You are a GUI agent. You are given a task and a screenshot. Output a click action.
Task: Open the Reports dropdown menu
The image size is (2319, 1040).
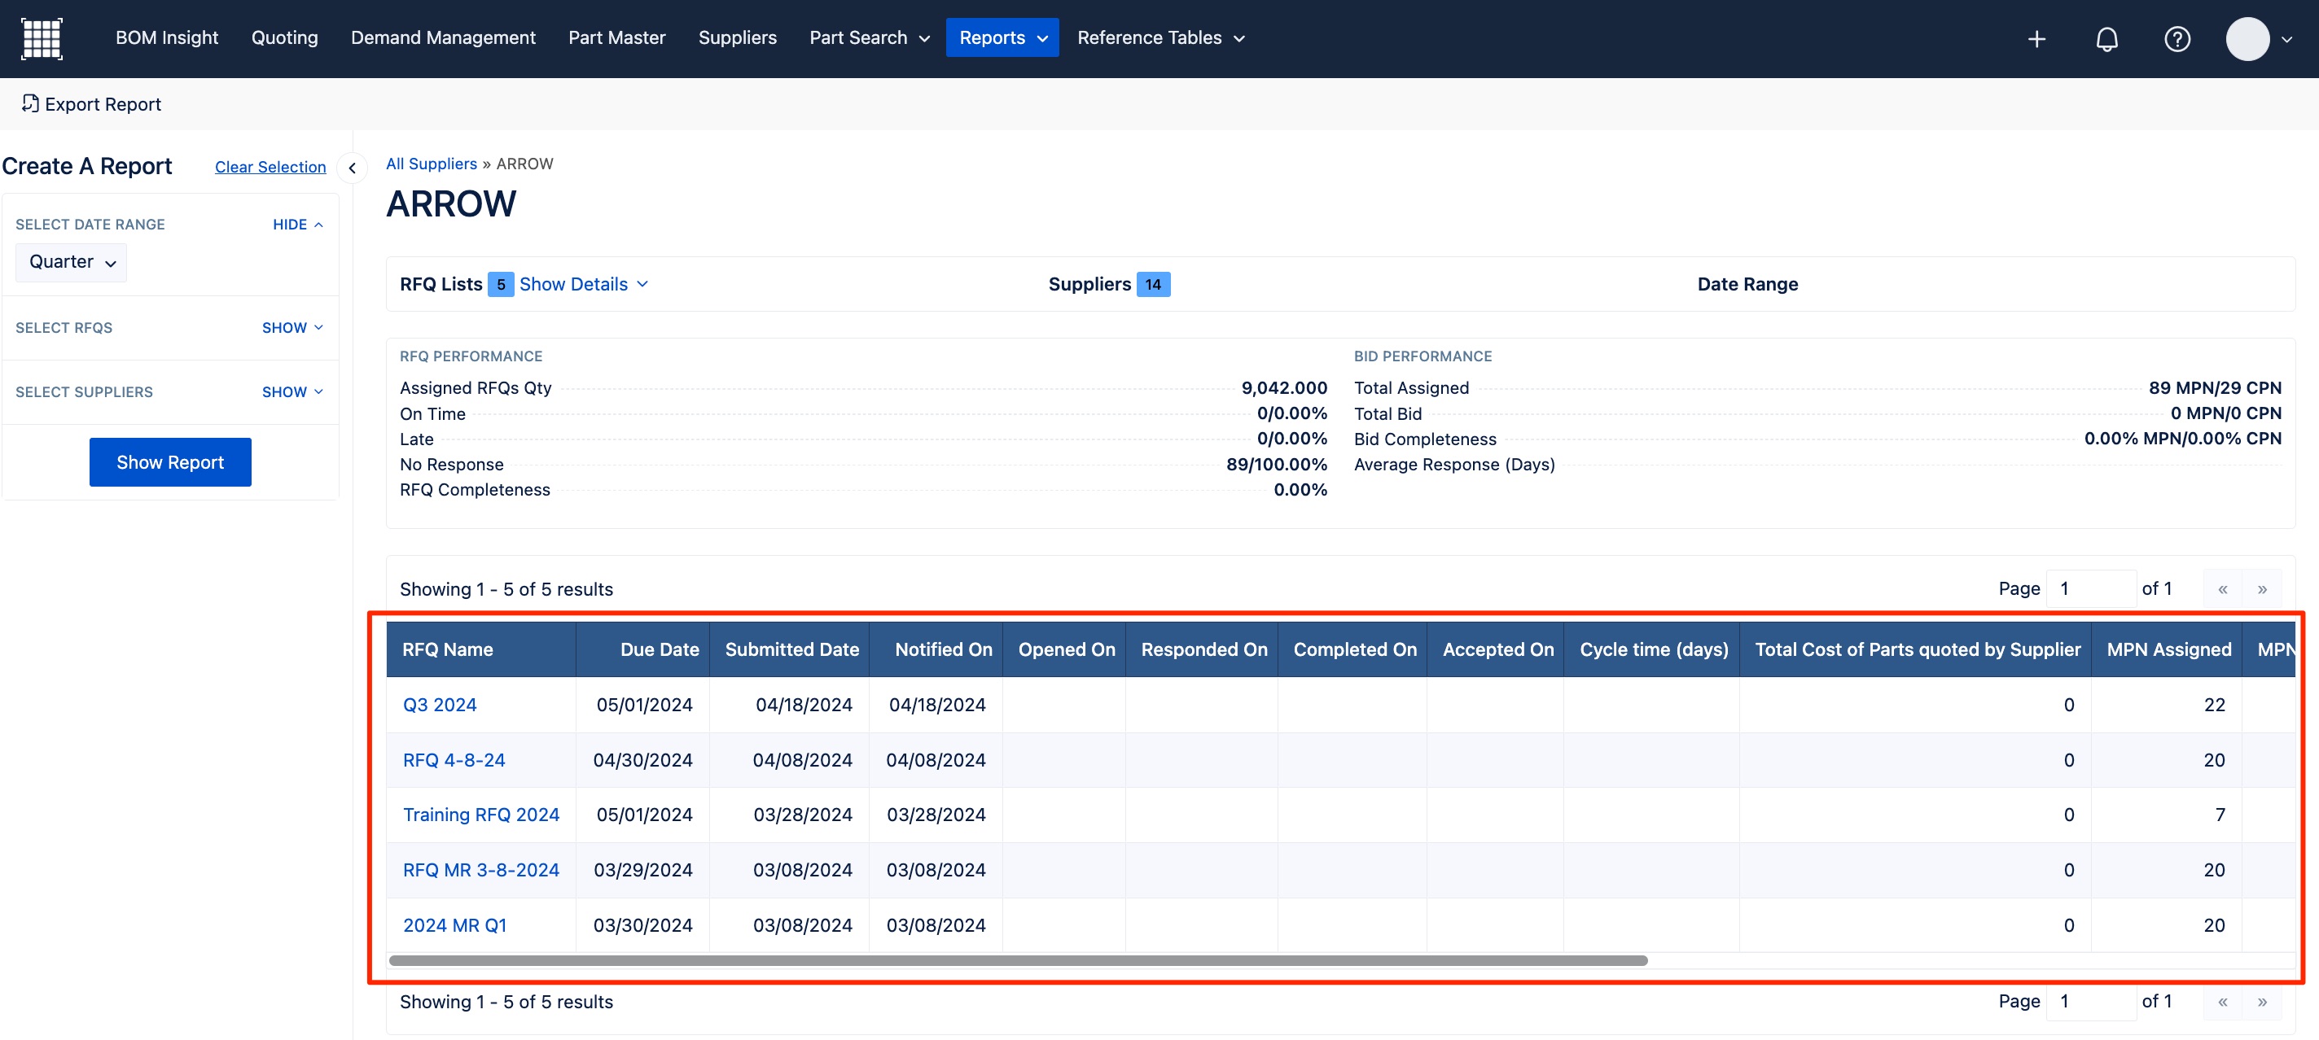(x=1002, y=37)
